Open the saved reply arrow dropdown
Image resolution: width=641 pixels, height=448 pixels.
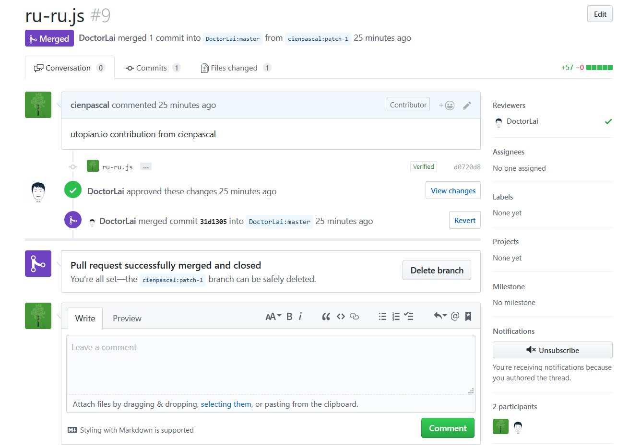(440, 316)
